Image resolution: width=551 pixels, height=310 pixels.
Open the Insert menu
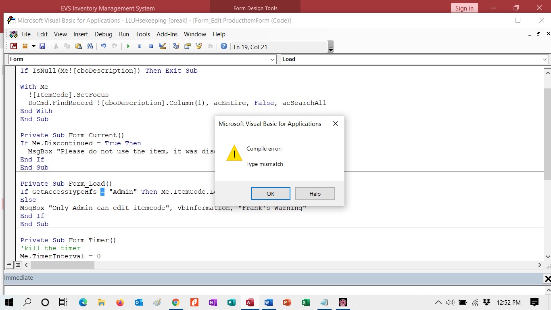[x=81, y=34]
